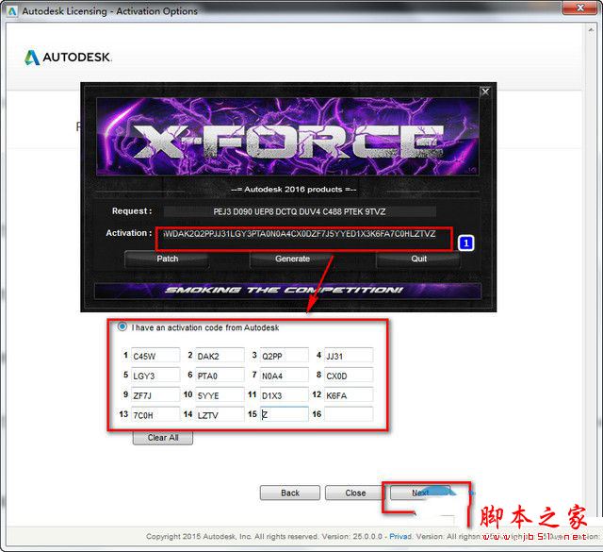Quit the X-Force keygen
The height and width of the screenshot is (552, 603).
point(418,259)
